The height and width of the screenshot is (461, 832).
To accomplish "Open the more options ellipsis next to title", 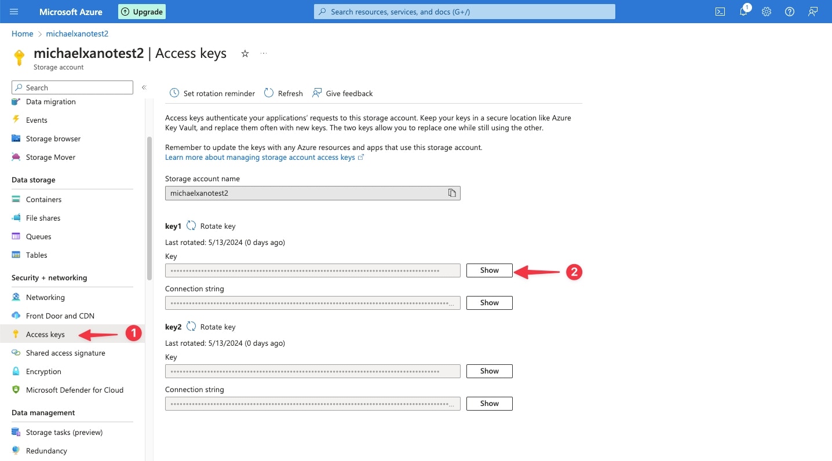I will click(264, 53).
